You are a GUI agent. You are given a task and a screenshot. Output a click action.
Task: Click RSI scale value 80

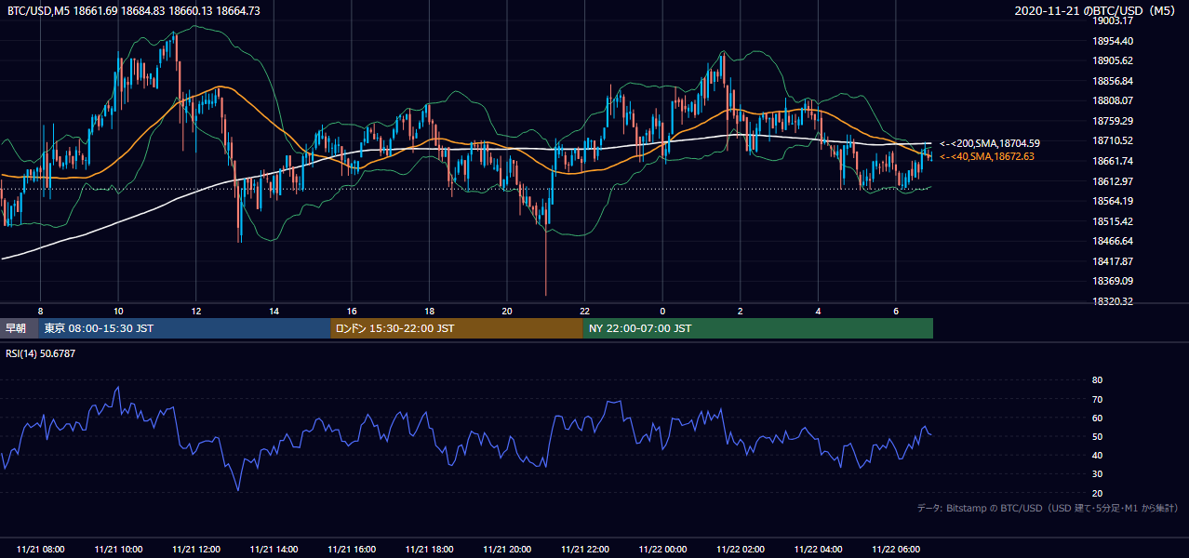1097,380
